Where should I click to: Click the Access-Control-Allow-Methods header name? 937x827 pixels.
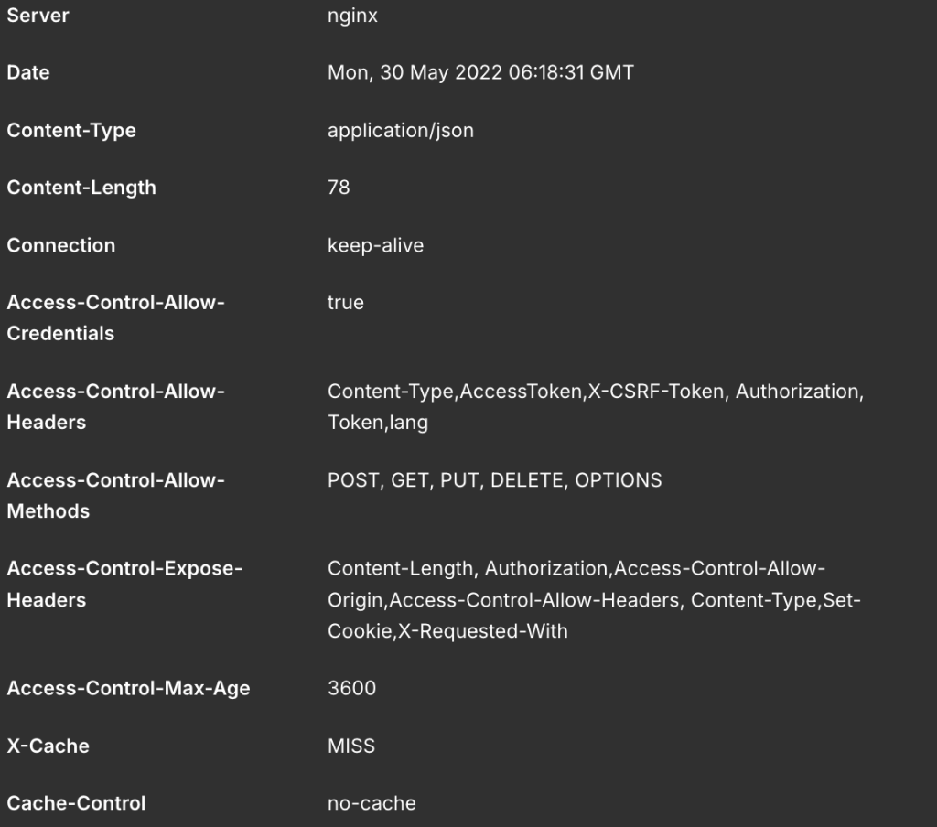pos(115,495)
